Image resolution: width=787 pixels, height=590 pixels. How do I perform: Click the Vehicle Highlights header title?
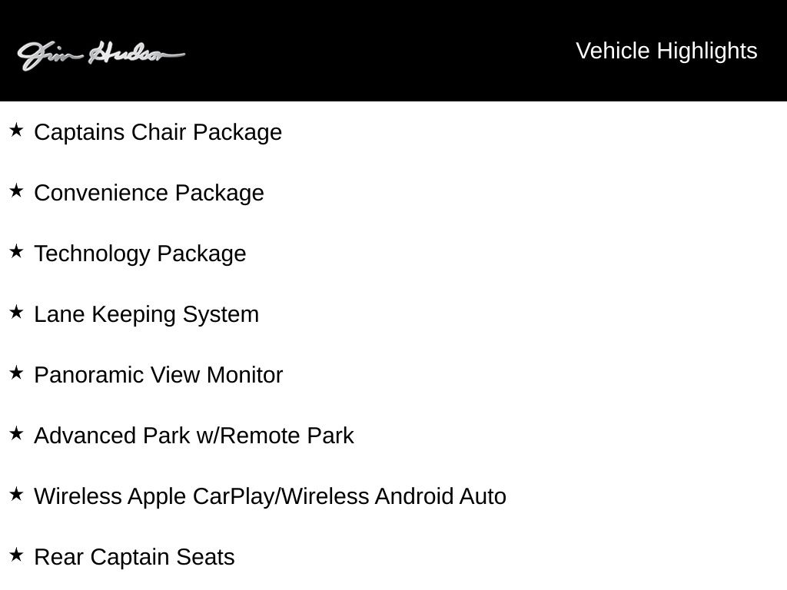coord(666,51)
